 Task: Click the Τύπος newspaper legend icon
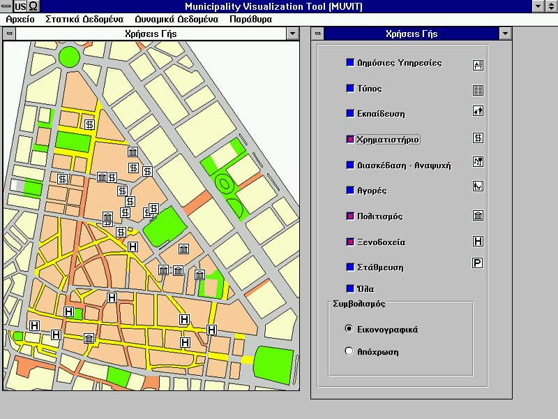click(x=478, y=90)
